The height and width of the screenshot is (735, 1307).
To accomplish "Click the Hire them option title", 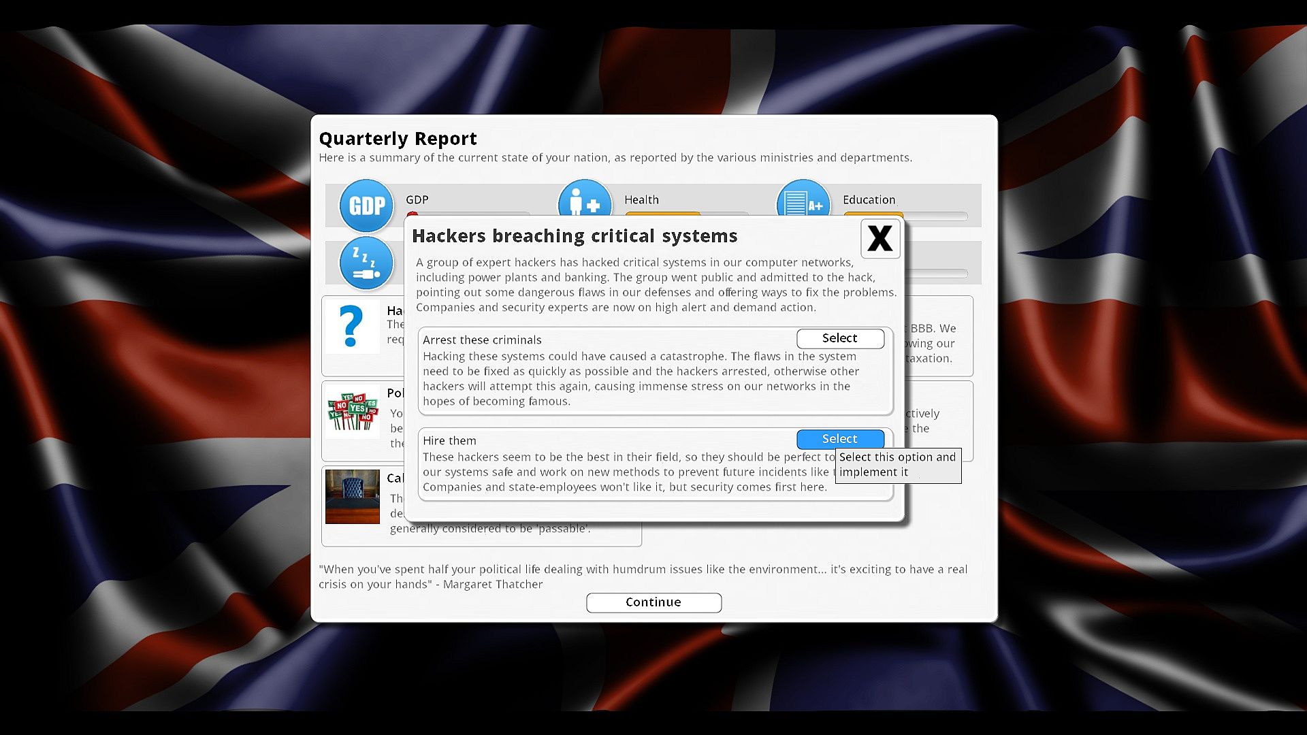I will (x=449, y=440).
